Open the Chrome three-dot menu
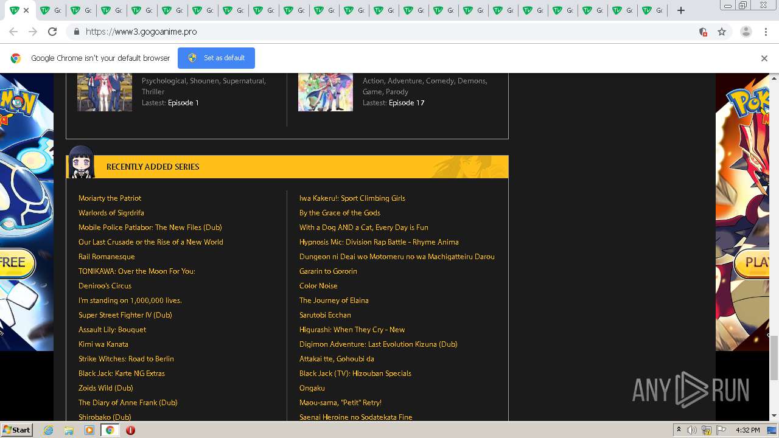779x438 pixels. (x=766, y=32)
